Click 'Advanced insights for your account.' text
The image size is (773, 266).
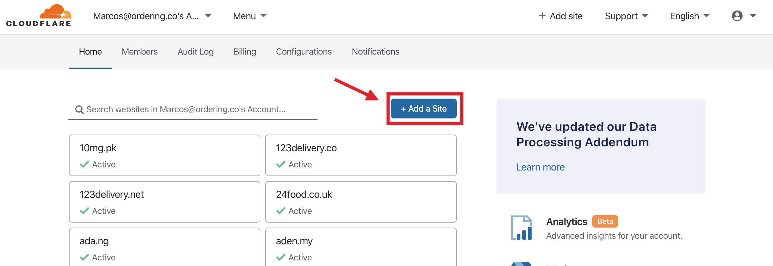pyautogui.click(x=614, y=236)
